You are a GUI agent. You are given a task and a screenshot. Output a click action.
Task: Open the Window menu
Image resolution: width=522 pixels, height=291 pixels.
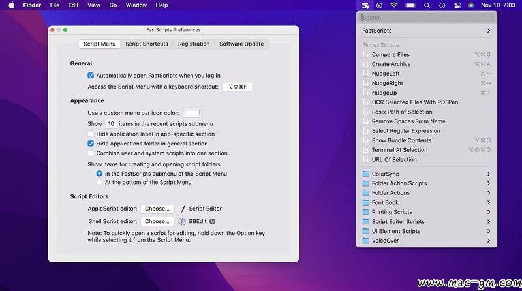click(136, 5)
